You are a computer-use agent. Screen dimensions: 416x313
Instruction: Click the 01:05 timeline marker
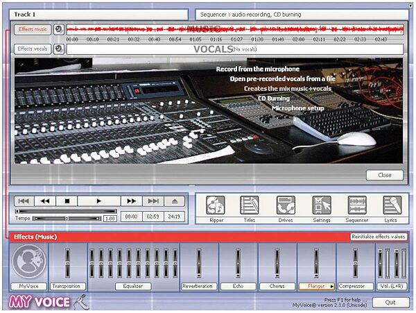(x=196, y=40)
